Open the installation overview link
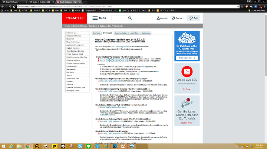 point(108,115)
